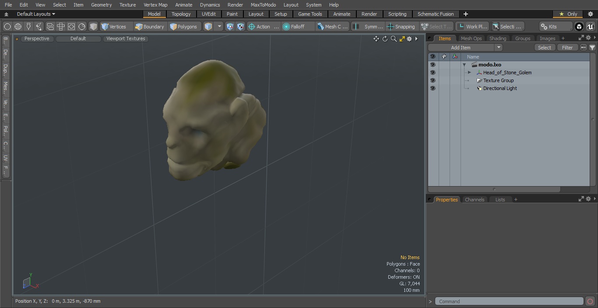Click the gray solid cube icon
This screenshot has width=598, height=308.
pyautogui.click(x=93, y=27)
